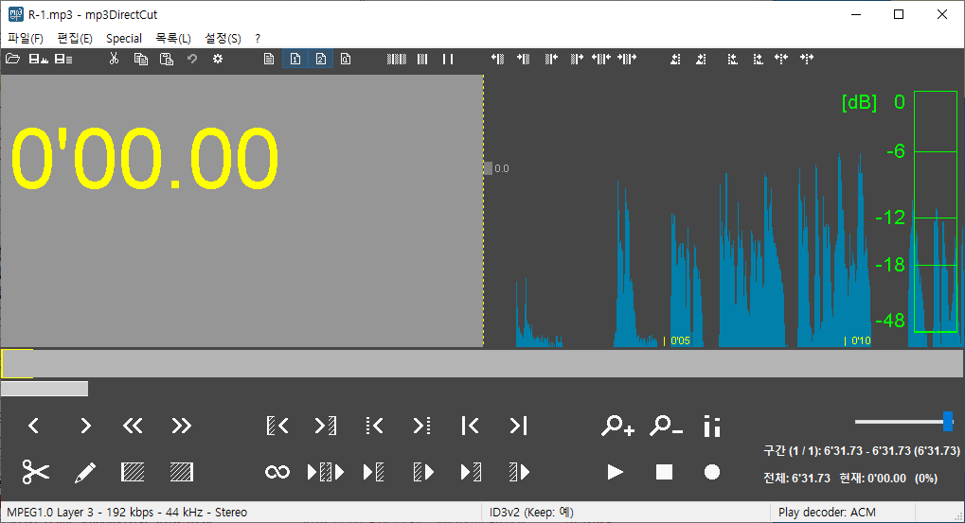This screenshot has width=965, height=523.
Task: Toggle the highlighted page 1 toolbar button
Action: (295, 60)
